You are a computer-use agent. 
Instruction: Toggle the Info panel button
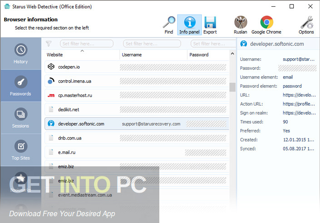tap(189, 25)
